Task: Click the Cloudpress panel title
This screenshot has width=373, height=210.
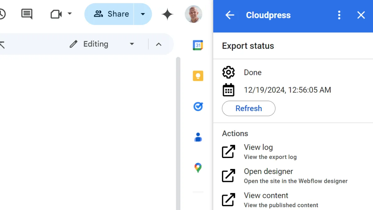Action: coord(268,15)
